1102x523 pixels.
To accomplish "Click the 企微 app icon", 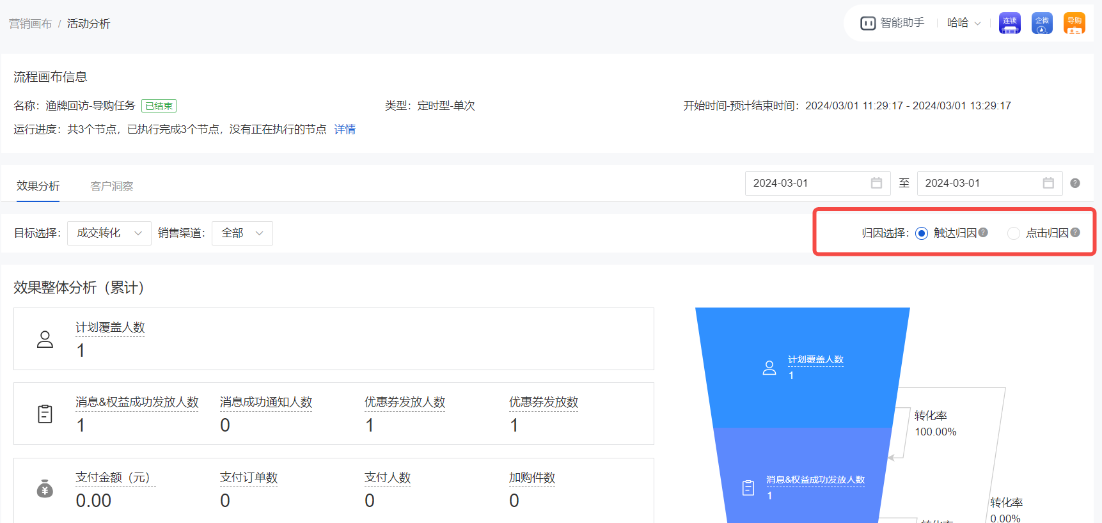I will 1042,23.
